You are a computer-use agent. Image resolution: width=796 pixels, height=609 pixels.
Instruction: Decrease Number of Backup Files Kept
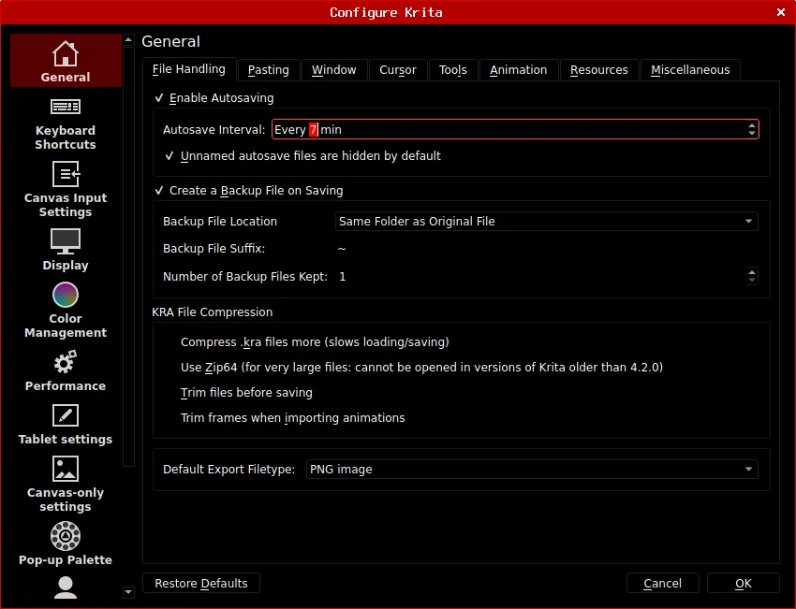click(x=752, y=281)
